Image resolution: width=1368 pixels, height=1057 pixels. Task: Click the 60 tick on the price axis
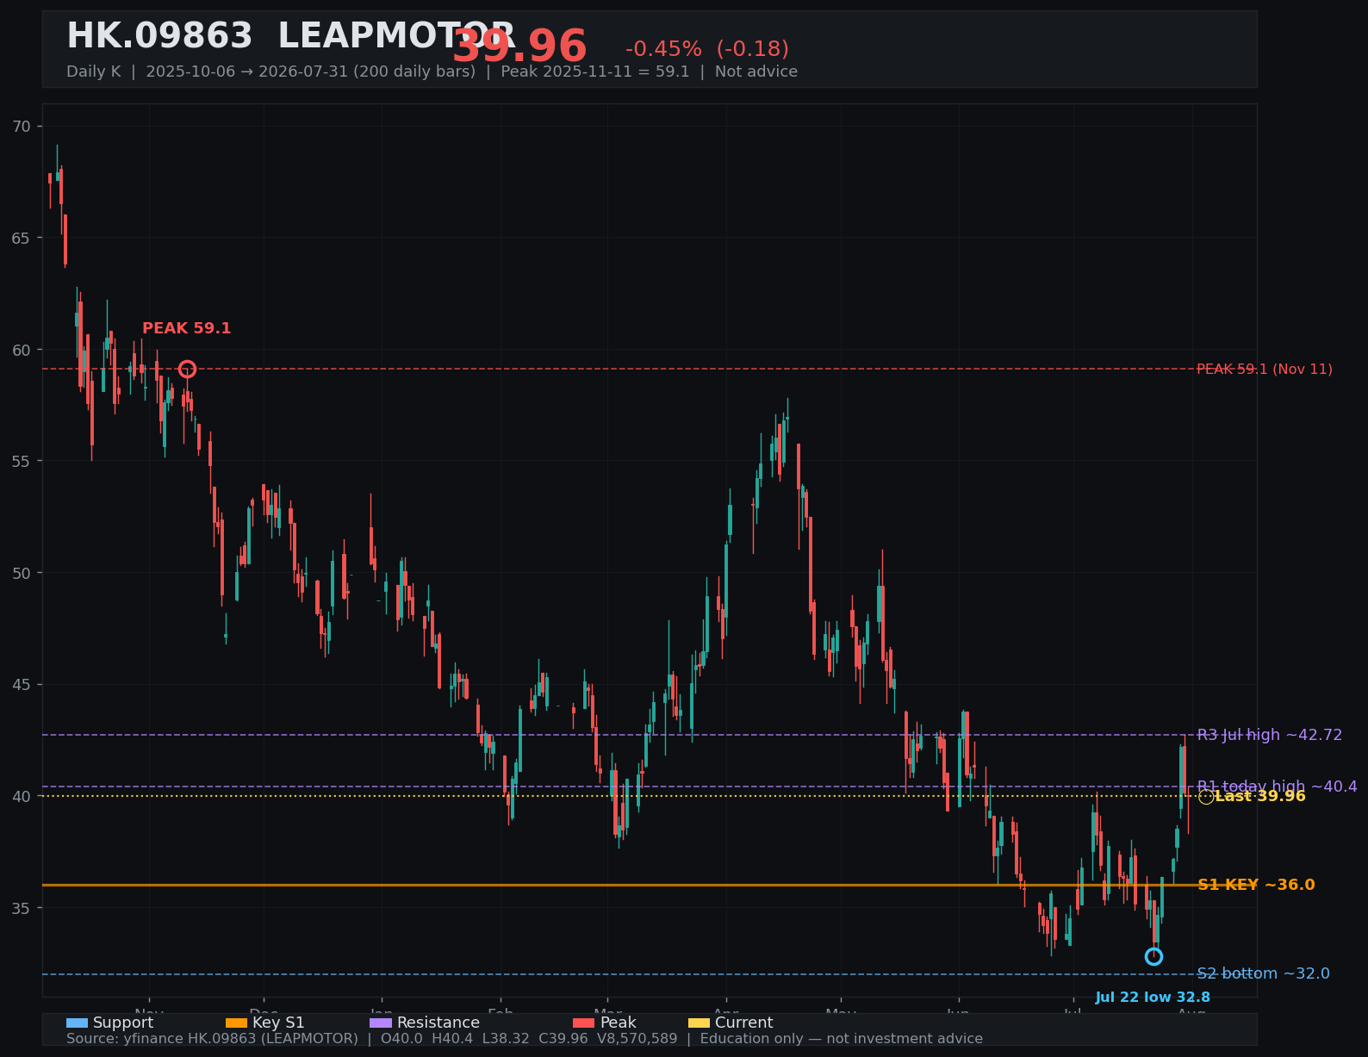click(x=22, y=350)
